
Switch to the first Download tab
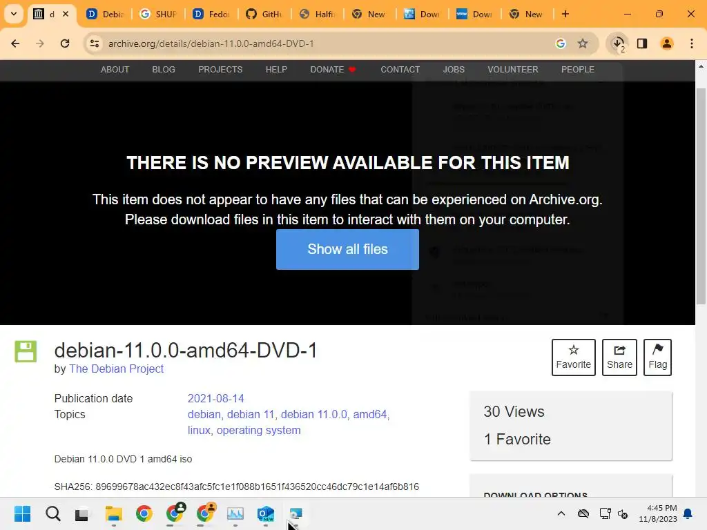pos(423,14)
